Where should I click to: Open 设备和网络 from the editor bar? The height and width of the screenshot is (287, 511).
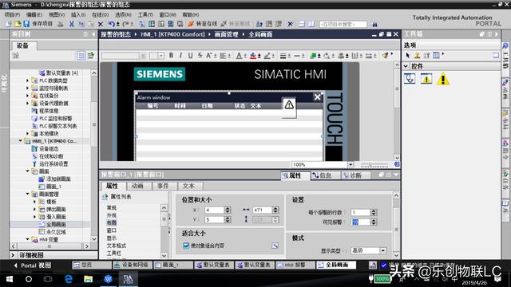(x=132, y=265)
